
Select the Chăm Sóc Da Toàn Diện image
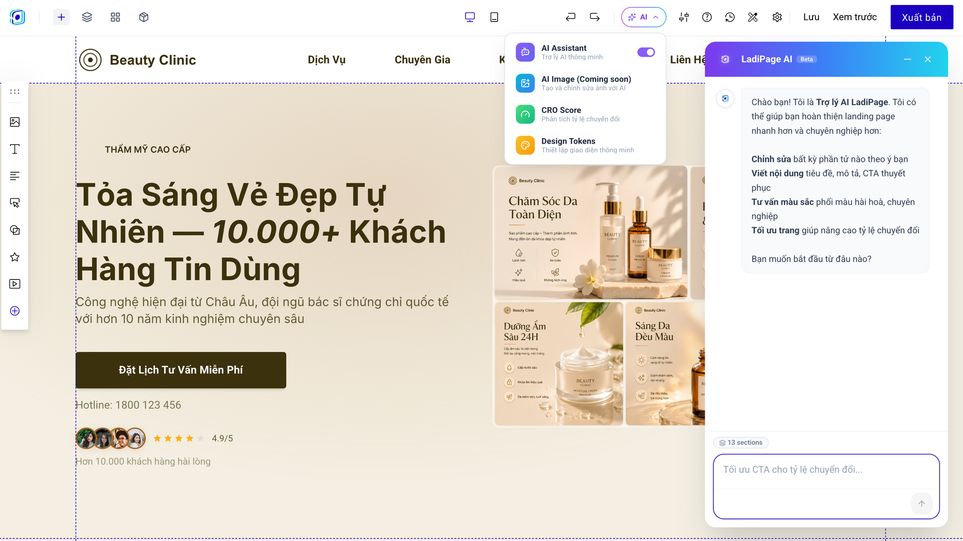pos(591,232)
